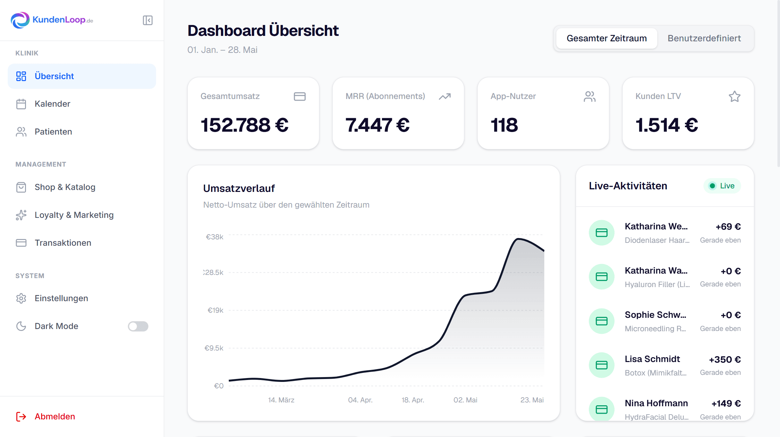Click the +350 € amount
This screenshot has height=437, width=780.
coord(725,359)
